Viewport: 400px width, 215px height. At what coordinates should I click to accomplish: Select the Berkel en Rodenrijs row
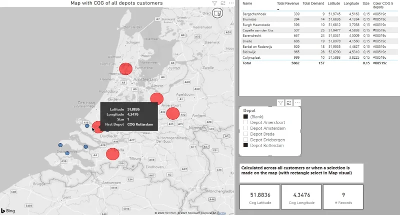[318, 46]
